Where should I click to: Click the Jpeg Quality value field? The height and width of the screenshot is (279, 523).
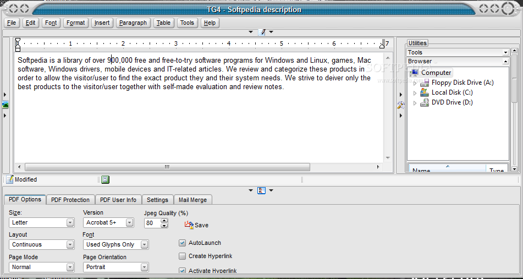pos(152,223)
